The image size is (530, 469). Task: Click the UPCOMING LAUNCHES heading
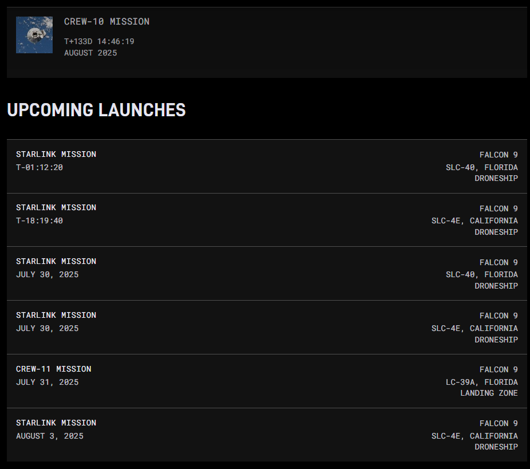click(96, 110)
